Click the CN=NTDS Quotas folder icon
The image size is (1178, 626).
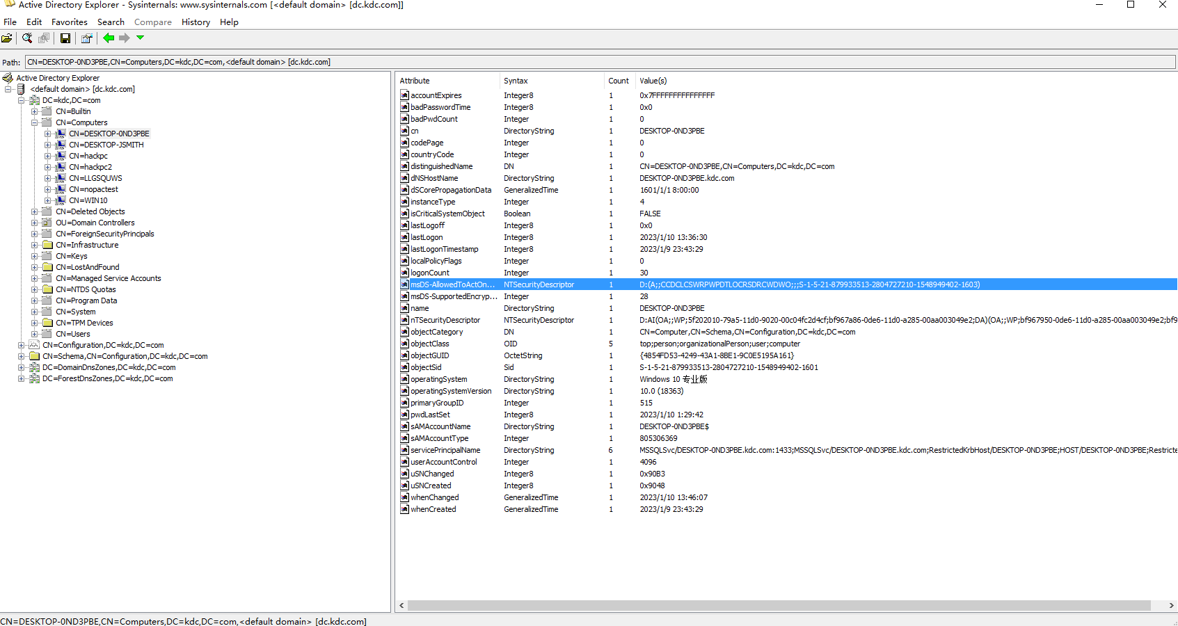47,289
